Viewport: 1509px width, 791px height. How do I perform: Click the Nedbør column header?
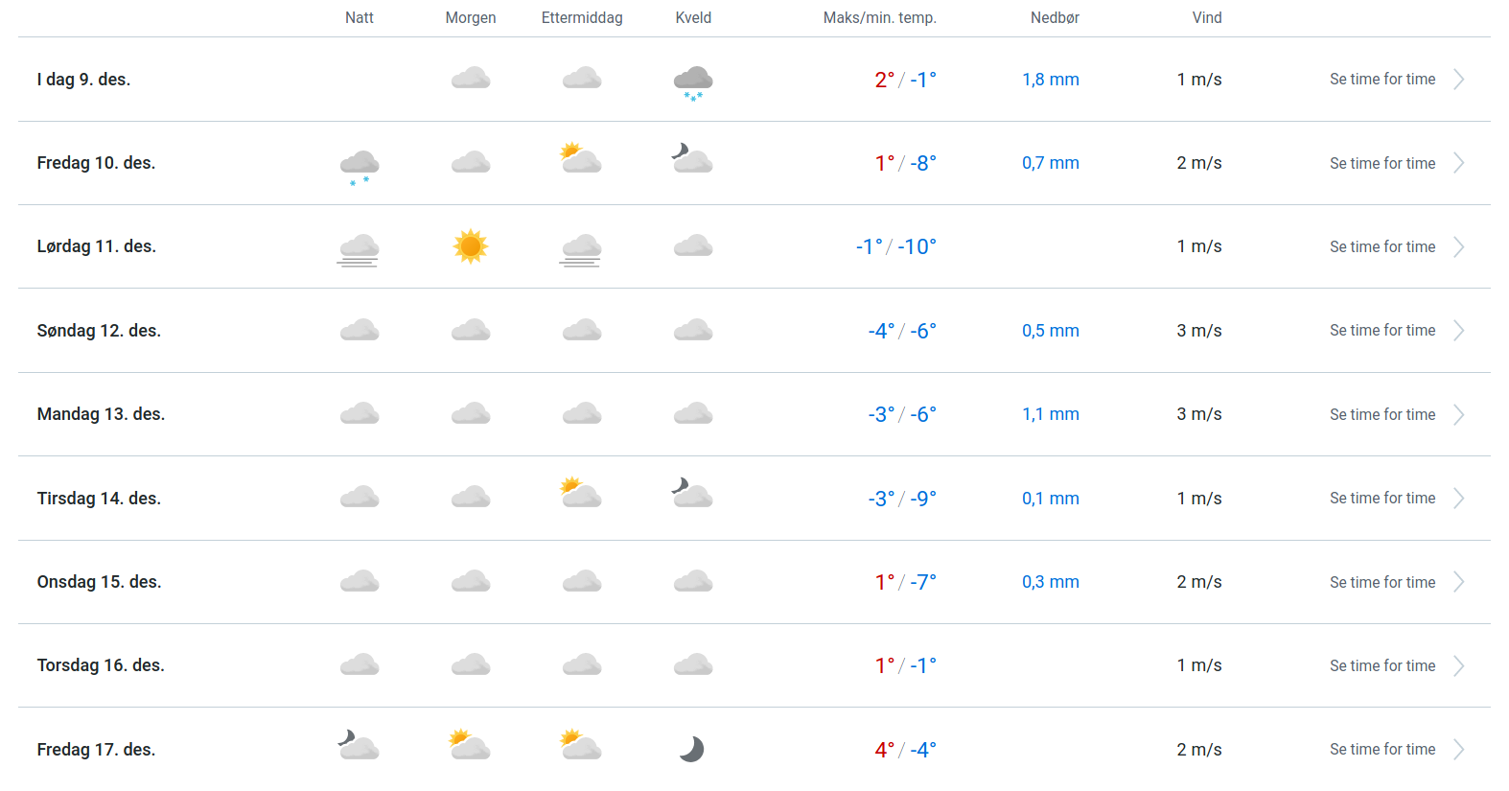[x=1055, y=18]
